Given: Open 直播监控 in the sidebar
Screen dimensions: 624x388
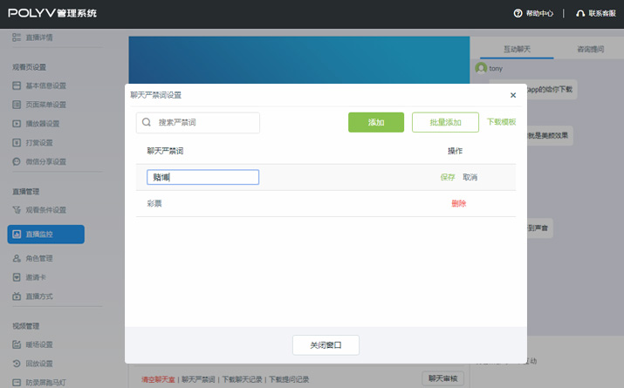Looking at the screenshot, I should coord(46,234).
